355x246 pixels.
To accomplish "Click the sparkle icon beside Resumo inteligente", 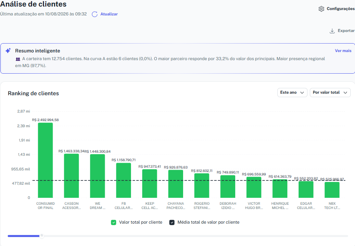I will pos(8,51).
